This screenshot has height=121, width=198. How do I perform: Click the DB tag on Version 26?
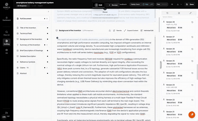tap(180, 52)
